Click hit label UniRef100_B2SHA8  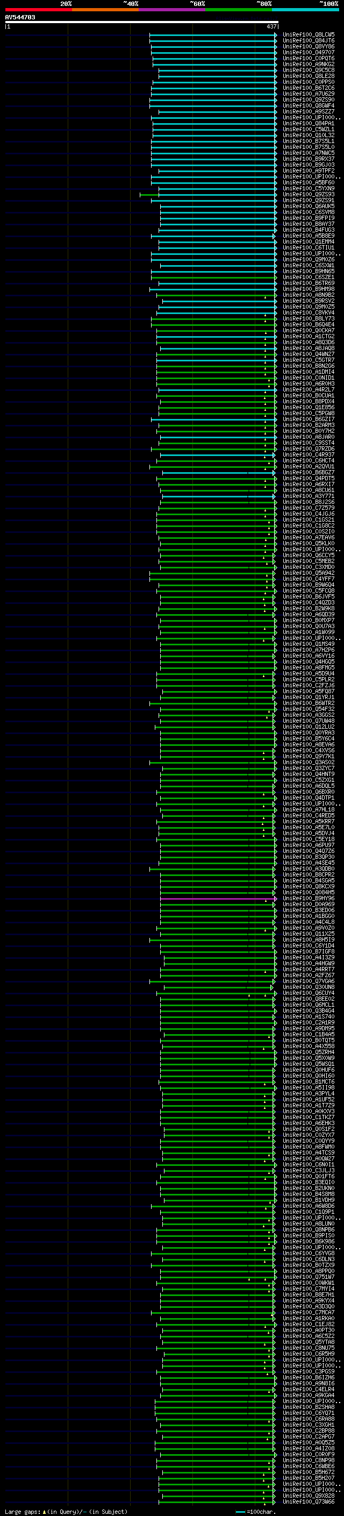point(309,1407)
